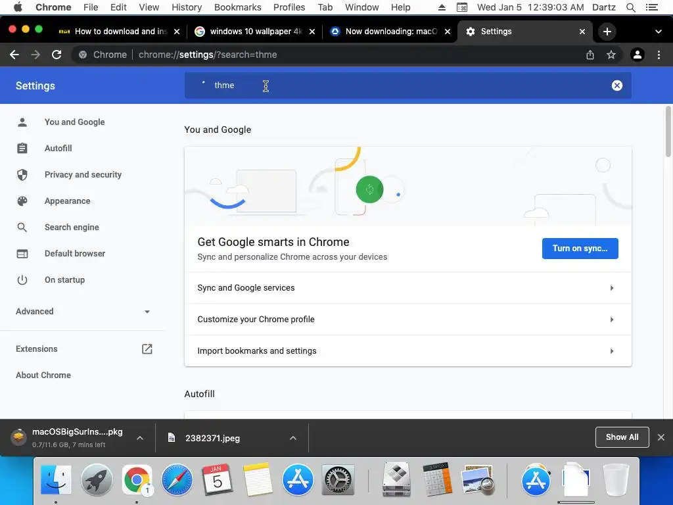The height and width of the screenshot is (505, 673).
Task: Clear the settings search with the X
Action: [616, 85]
